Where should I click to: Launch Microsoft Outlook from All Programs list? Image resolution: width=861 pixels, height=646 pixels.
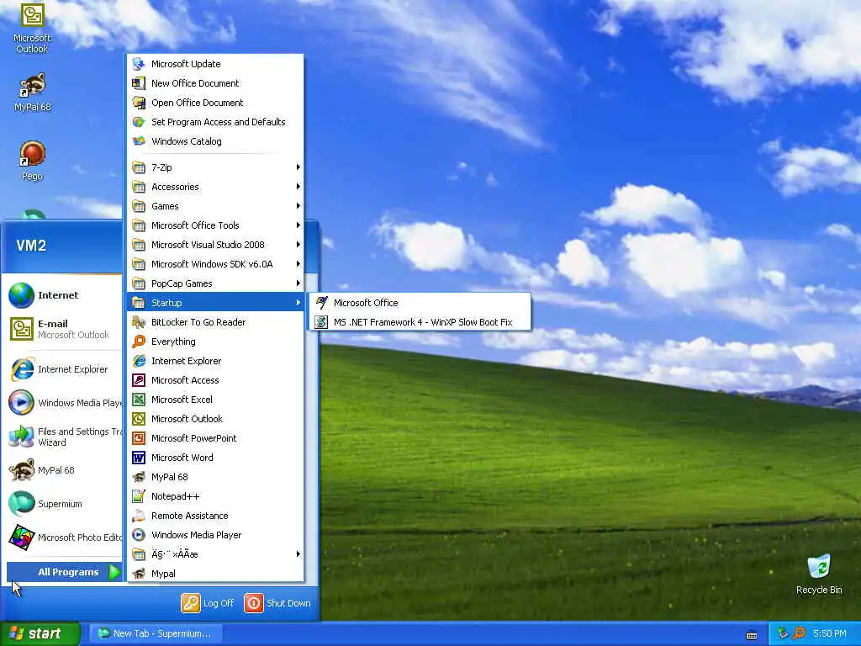pyautogui.click(x=215, y=419)
